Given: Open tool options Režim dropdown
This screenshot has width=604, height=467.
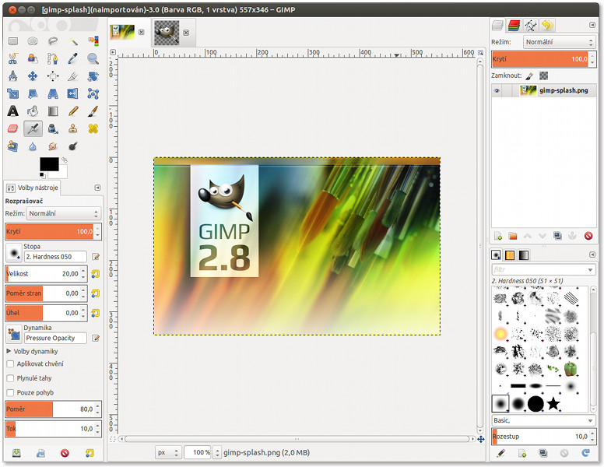Looking at the screenshot, I should (64, 213).
